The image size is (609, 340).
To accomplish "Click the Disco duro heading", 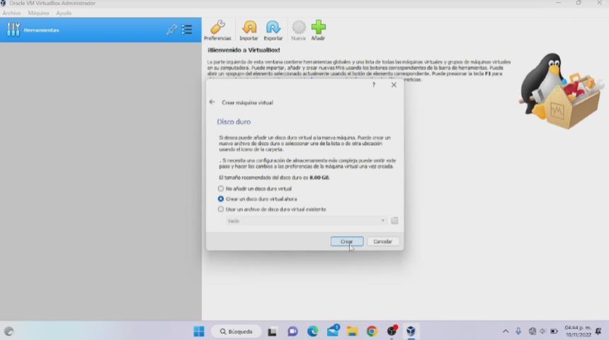I will (x=234, y=122).
